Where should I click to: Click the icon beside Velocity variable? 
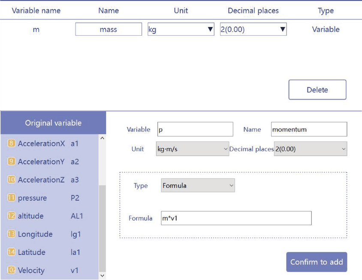(12, 270)
